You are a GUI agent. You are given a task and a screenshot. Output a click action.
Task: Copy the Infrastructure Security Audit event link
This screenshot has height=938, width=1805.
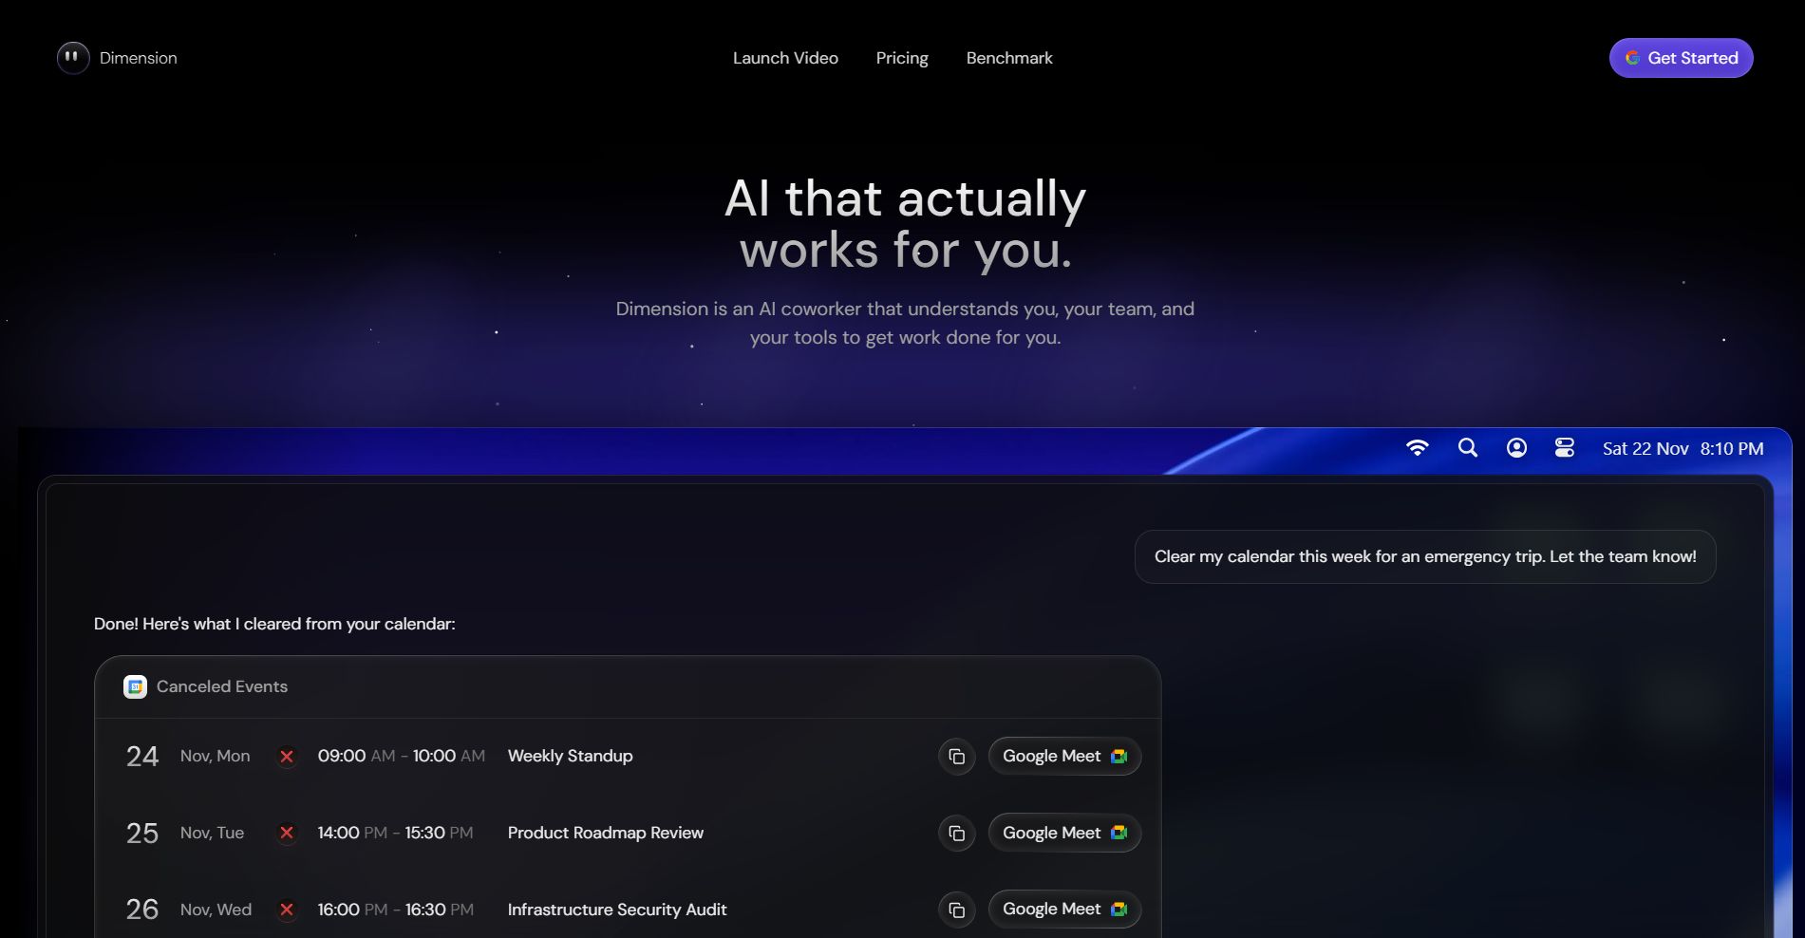point(957,910)
